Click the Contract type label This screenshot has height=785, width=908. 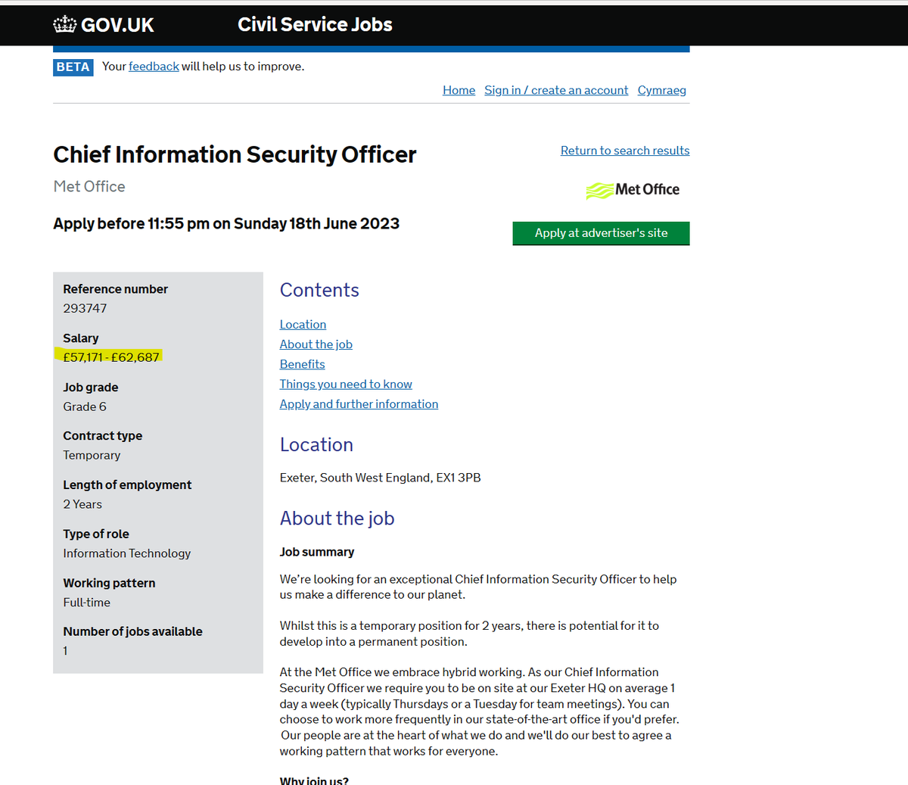click(x=103, y=436)
